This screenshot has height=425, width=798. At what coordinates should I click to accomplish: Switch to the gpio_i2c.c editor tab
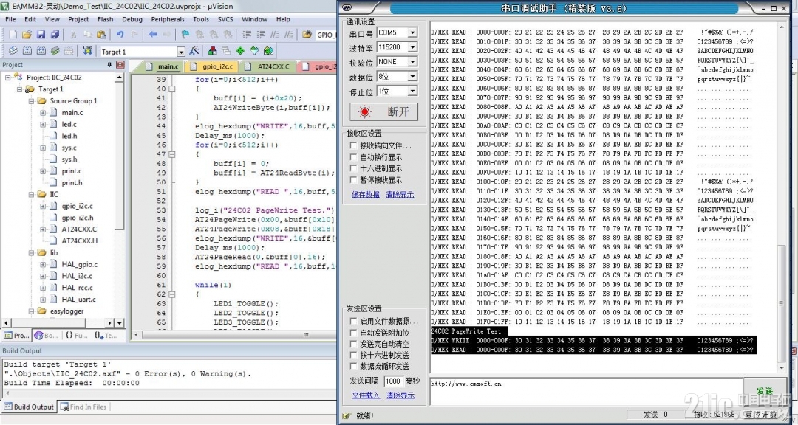pos(212,66)
